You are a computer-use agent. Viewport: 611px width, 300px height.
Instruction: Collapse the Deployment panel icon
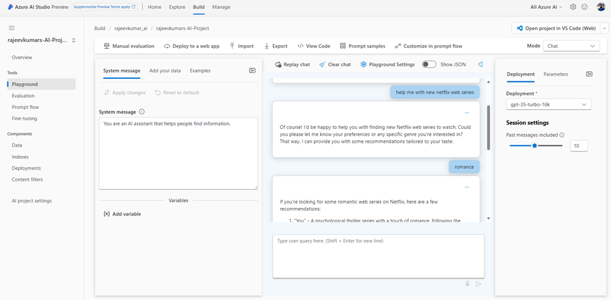589,74
